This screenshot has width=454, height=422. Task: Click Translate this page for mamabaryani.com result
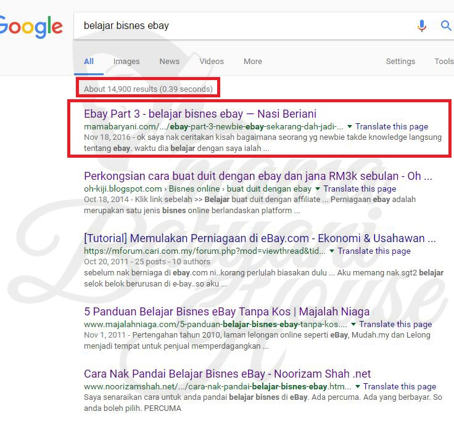pyautogui.click(x=392, y=126)
